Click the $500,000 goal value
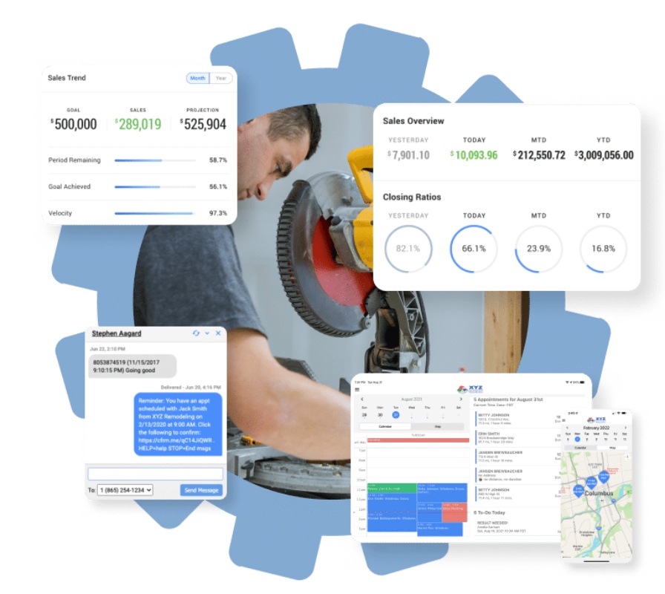This screenshot has width=665, height=594. (73, 124)
